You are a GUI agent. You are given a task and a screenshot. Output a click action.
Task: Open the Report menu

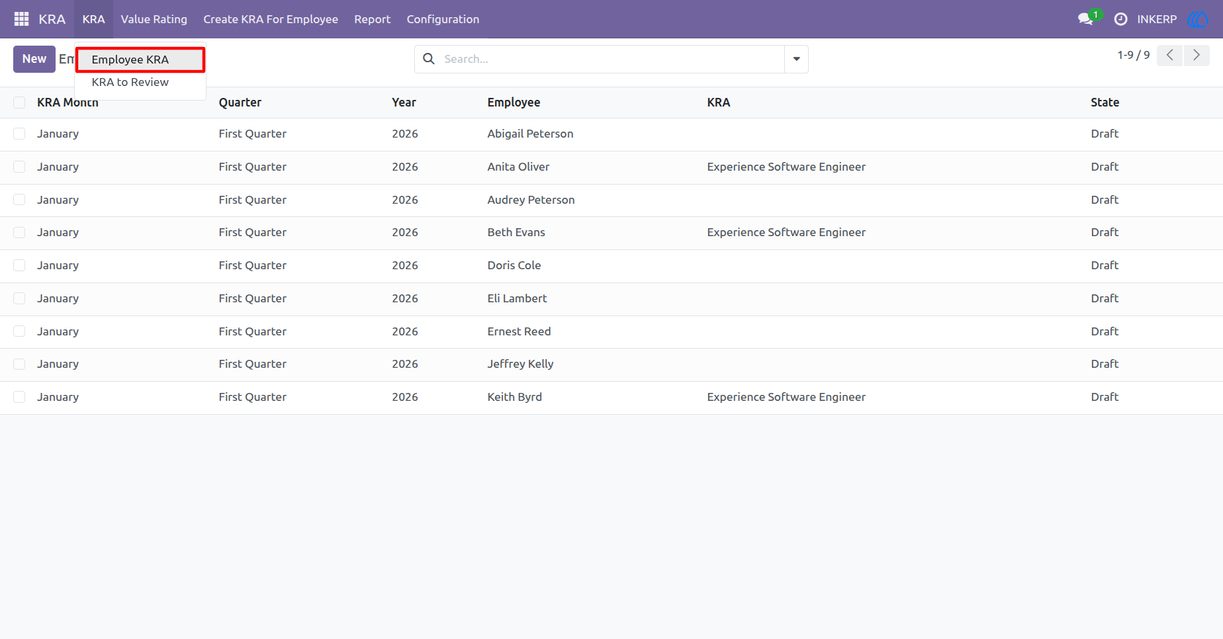[372, 19]
